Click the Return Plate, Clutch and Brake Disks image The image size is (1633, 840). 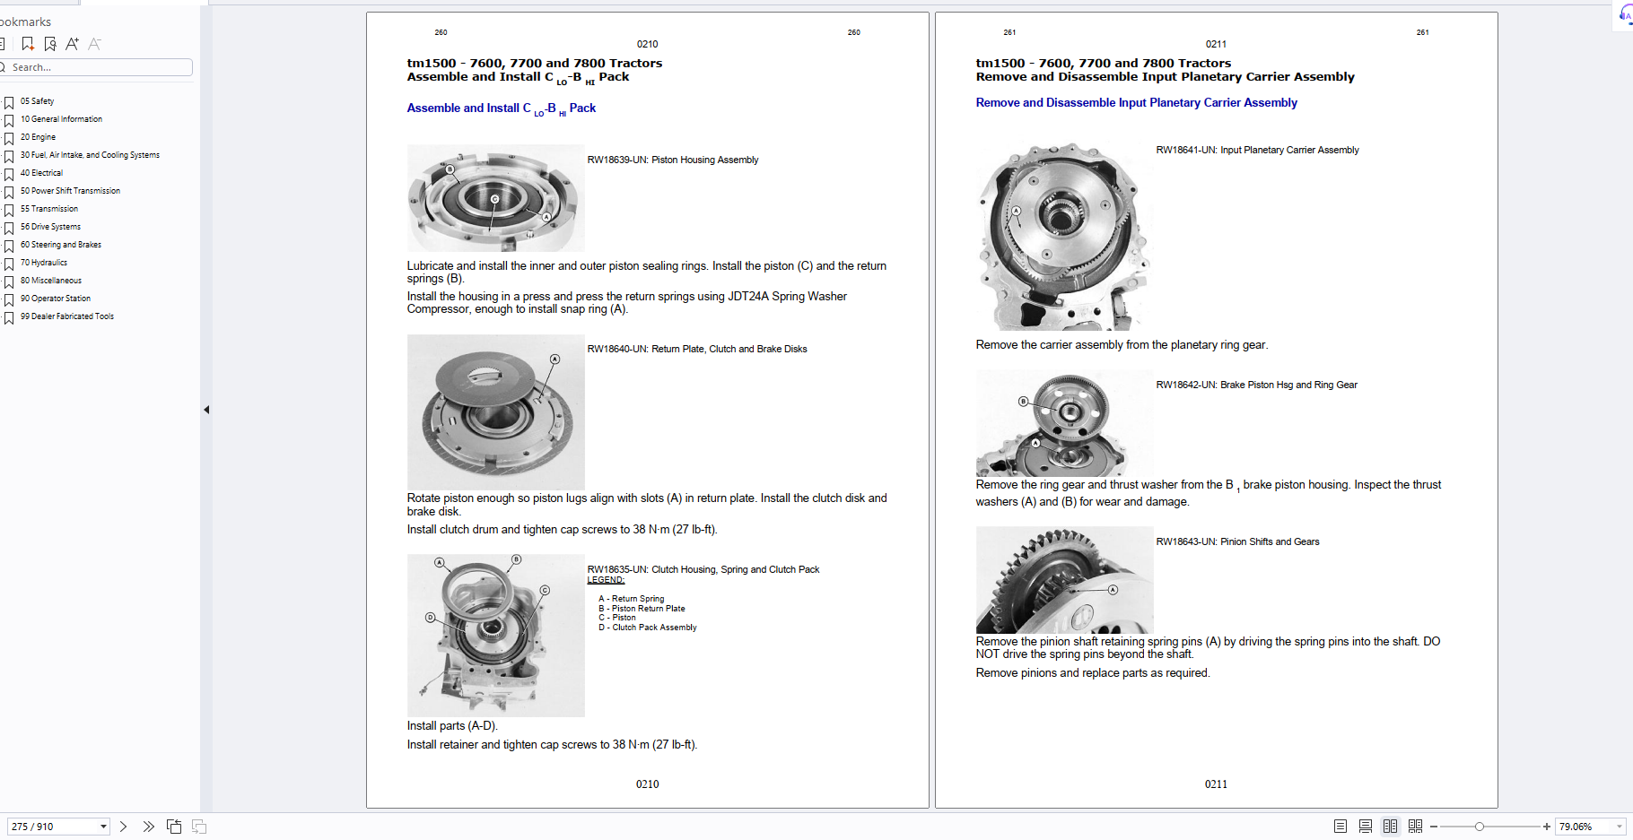point(495,411)
